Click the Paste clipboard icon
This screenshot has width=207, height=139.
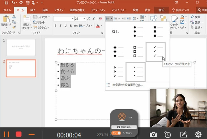tap(6, 19)
